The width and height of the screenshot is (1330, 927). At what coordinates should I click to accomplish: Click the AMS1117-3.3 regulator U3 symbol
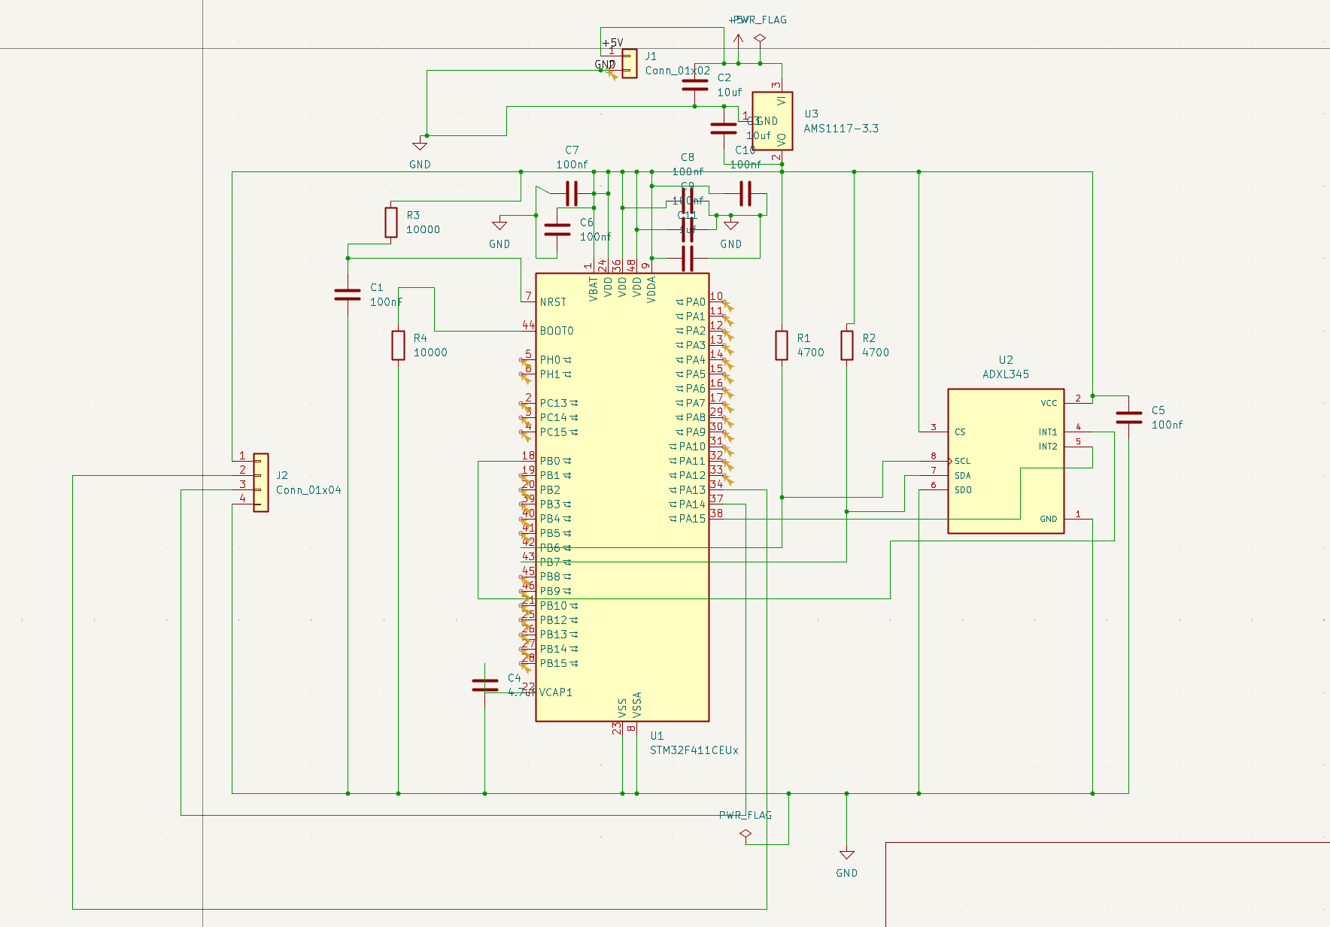tap(773, 121)
